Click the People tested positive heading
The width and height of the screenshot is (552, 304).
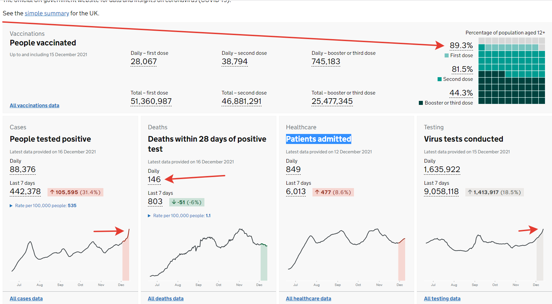(x=50, y=139)
